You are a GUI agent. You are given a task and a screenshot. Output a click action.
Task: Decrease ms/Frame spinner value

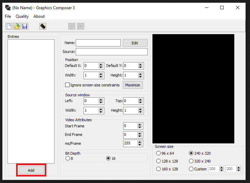pos(140,145)
